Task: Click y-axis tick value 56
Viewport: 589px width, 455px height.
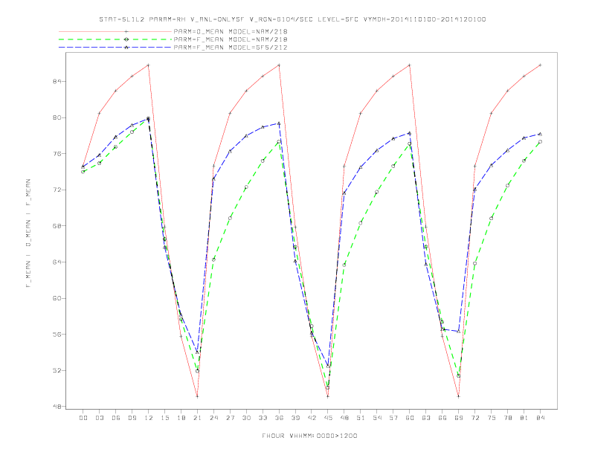Action: pyautogui.click(x=57, y=334)
